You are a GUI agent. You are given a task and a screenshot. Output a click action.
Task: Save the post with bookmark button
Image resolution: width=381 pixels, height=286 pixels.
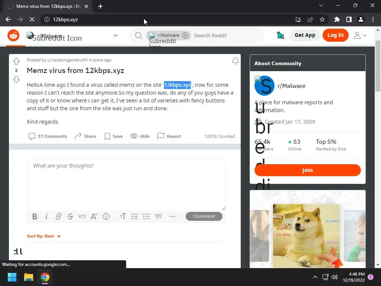coord(113,136)
